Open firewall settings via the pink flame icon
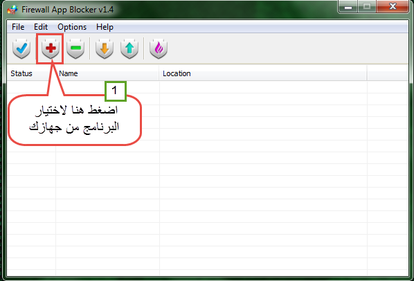 coord(159,49)
